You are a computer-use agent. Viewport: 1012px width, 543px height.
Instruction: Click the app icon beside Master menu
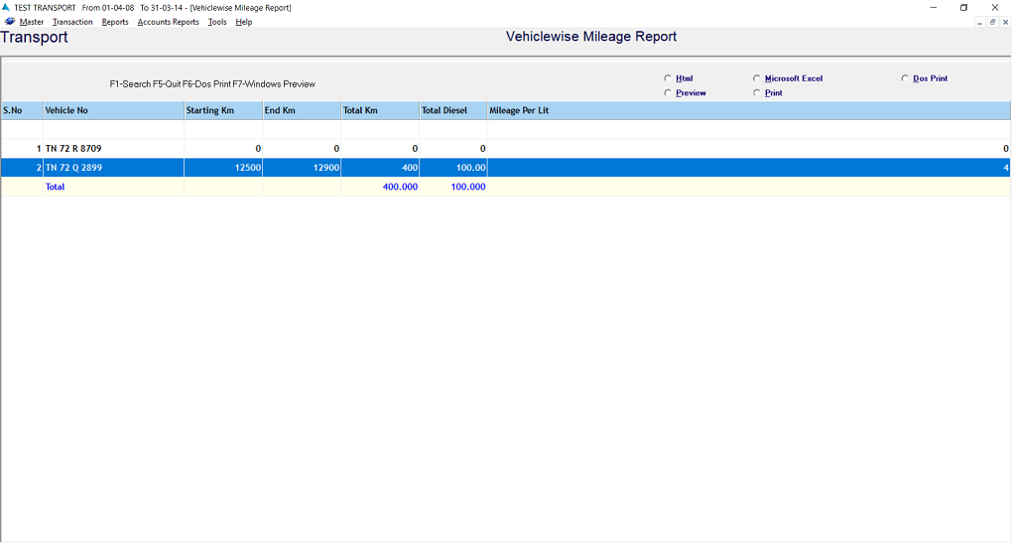tap(10, 22)
